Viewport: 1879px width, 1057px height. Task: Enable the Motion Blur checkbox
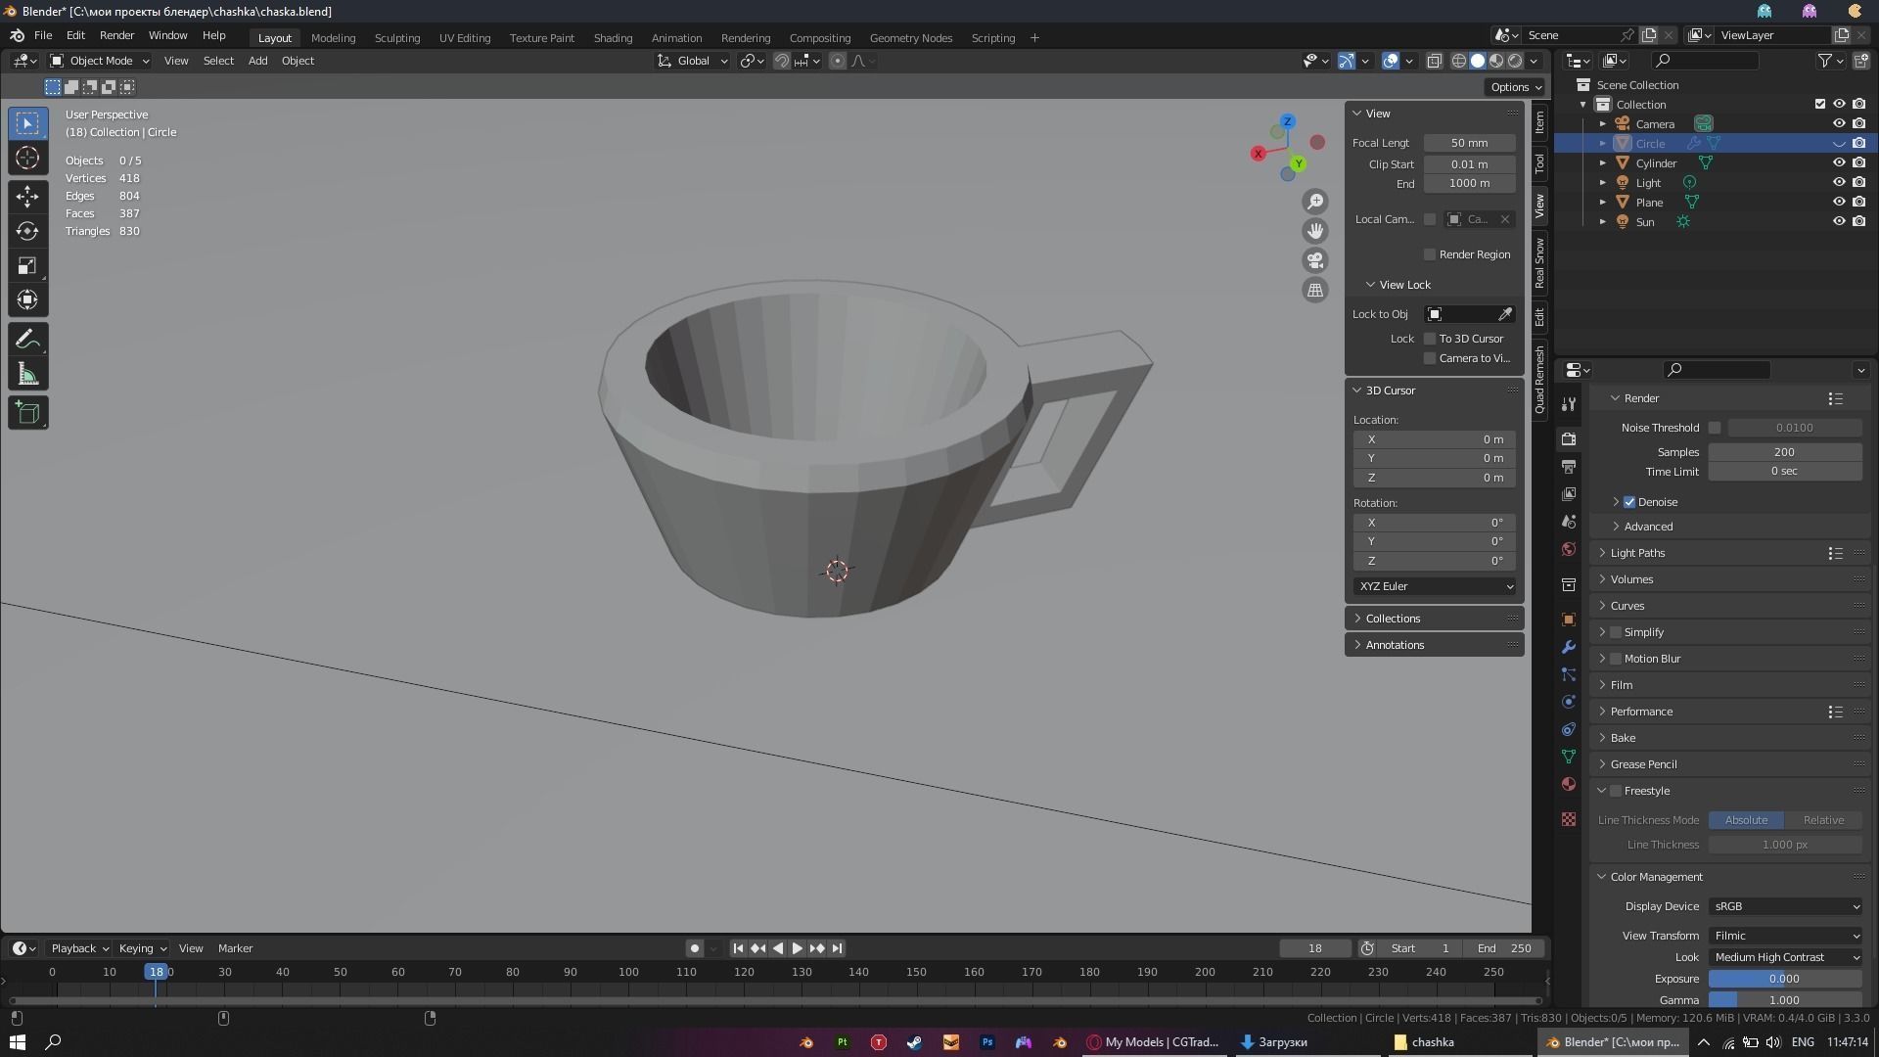click(1616, 659)
